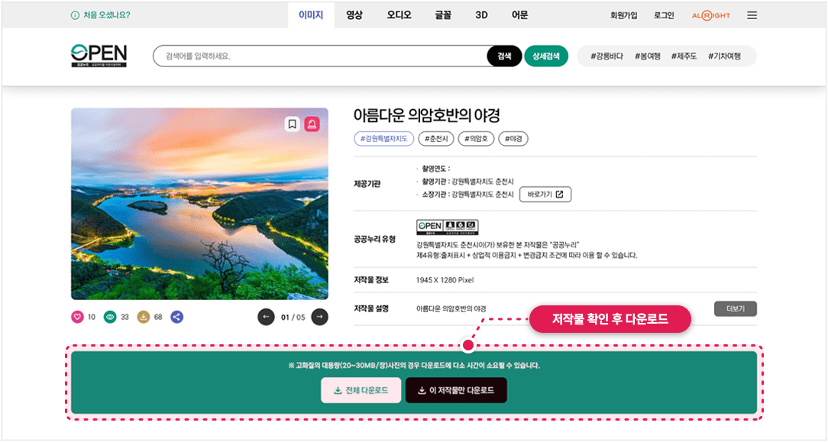Select the 3D menu item

480,14
